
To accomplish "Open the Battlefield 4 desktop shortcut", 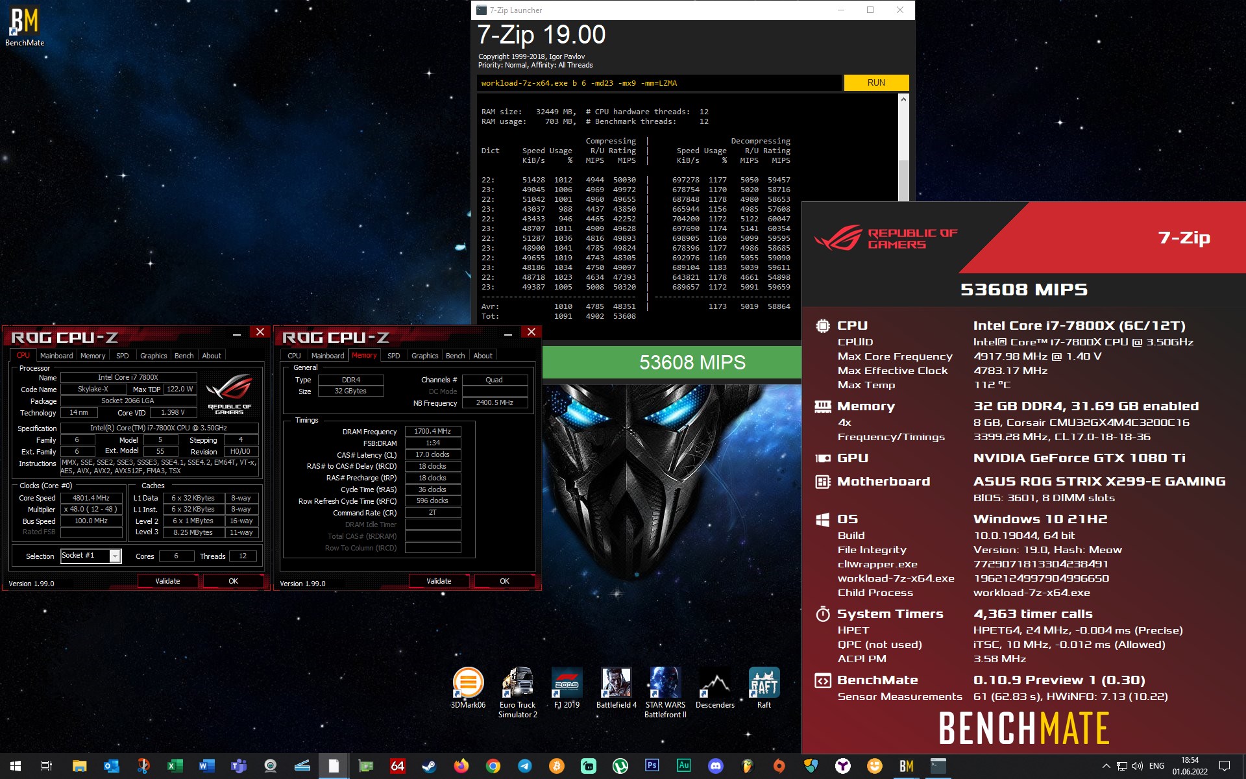I will [616, 688].
